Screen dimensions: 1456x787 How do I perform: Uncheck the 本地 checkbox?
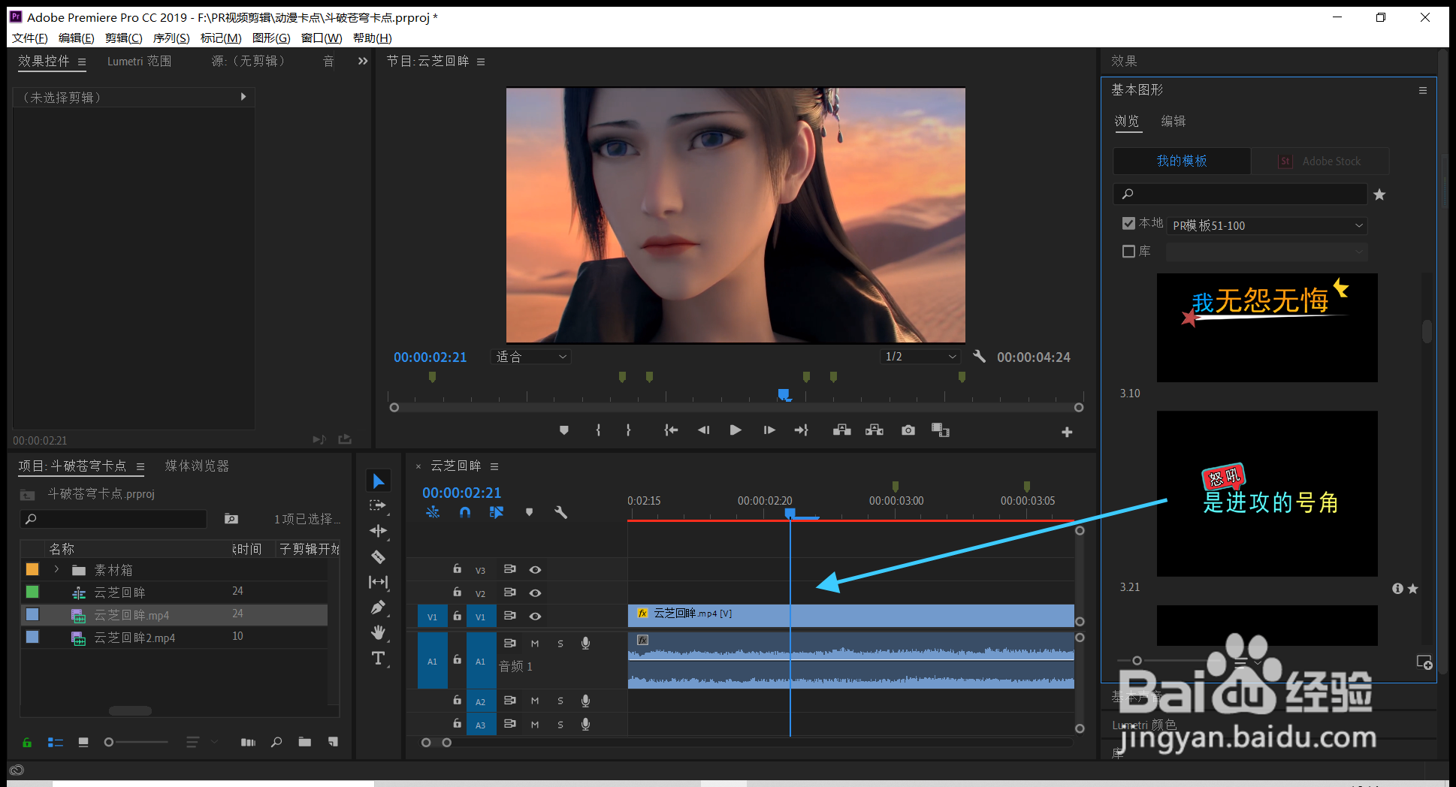[x=1128, y=223]
